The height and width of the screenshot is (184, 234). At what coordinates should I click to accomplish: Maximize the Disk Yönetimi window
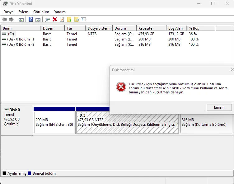coord(213,3)
